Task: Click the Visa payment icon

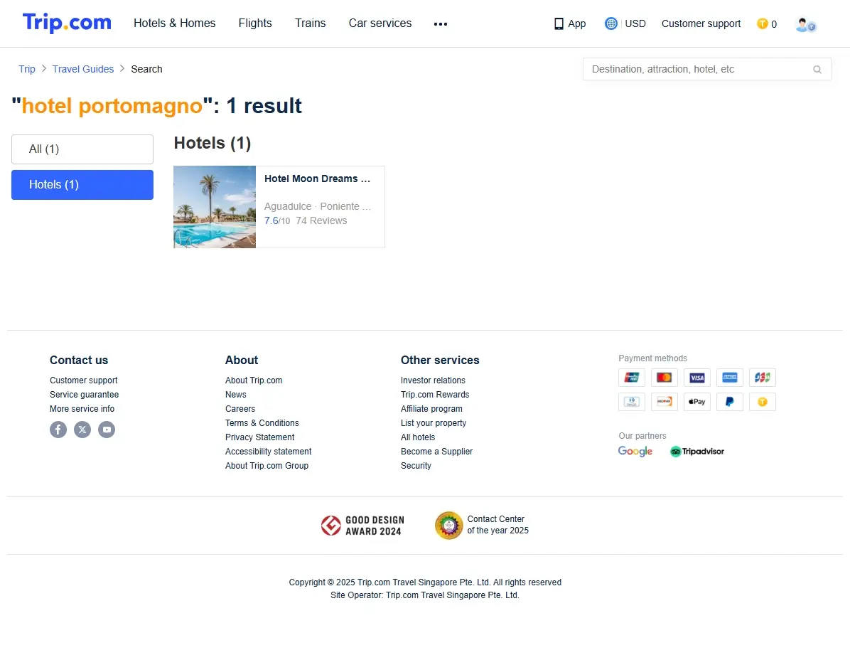Action: [697, 378]
